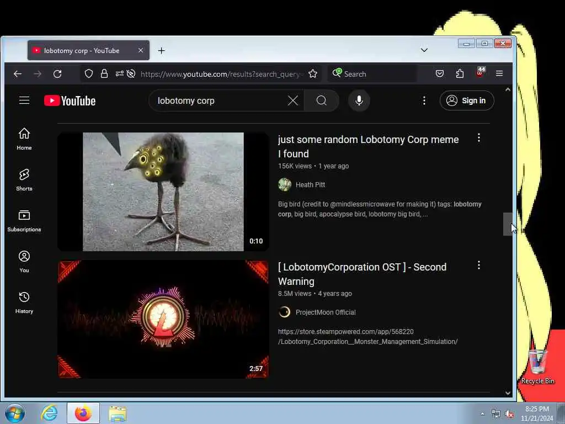Click the network tray icon
The width and height of the screenshot is (565, 424).
click(x=496, y=414)
